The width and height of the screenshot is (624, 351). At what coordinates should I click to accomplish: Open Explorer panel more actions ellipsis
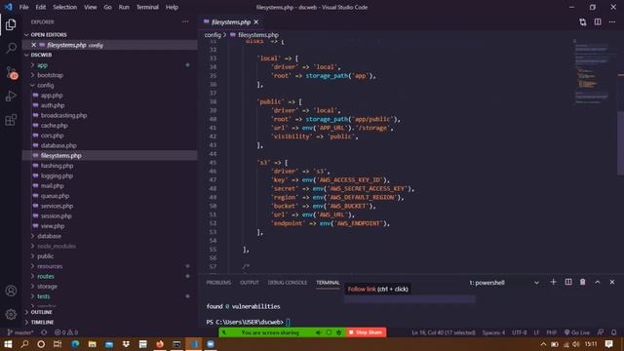click(185, 21)
